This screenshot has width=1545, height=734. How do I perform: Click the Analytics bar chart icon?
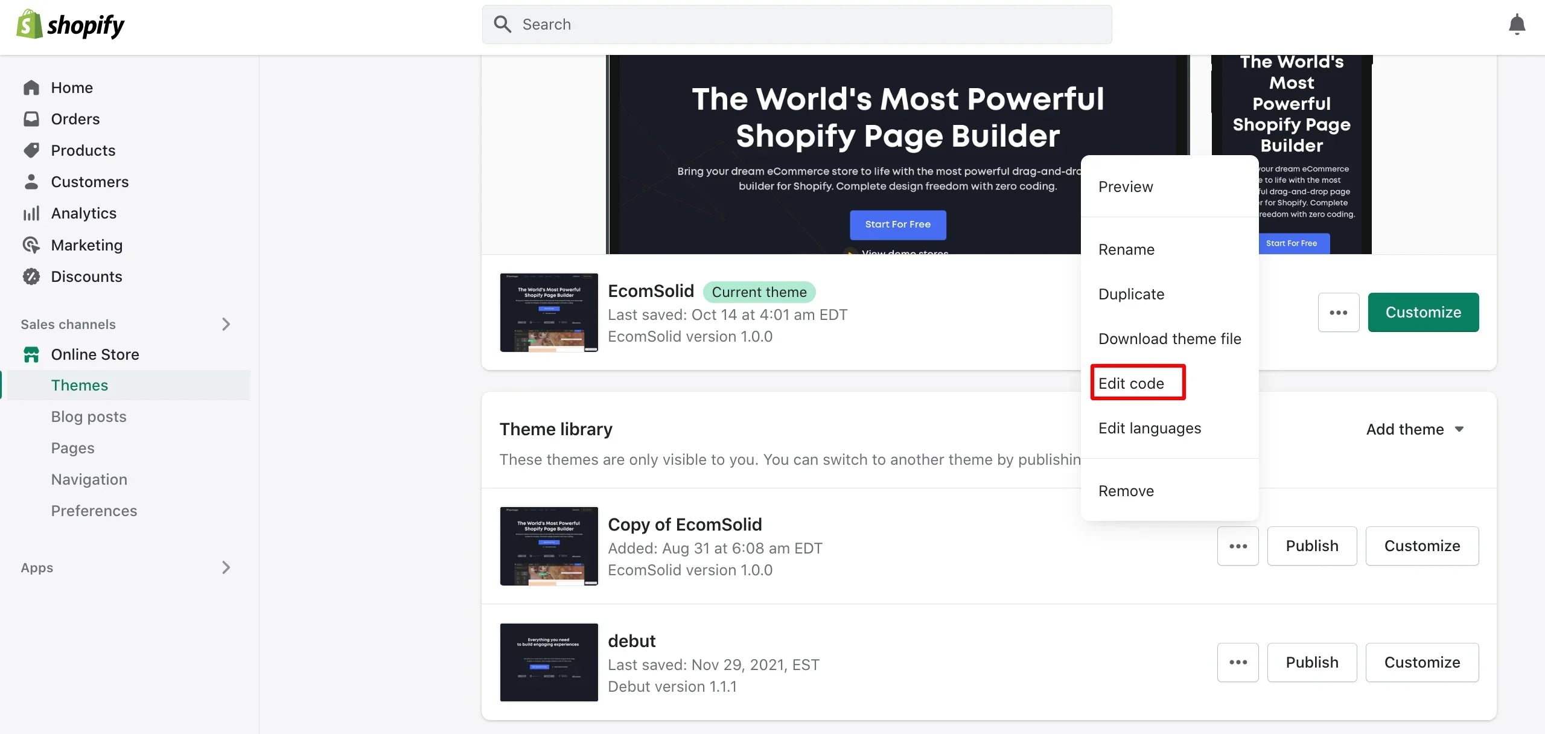[x=31, y=213]
